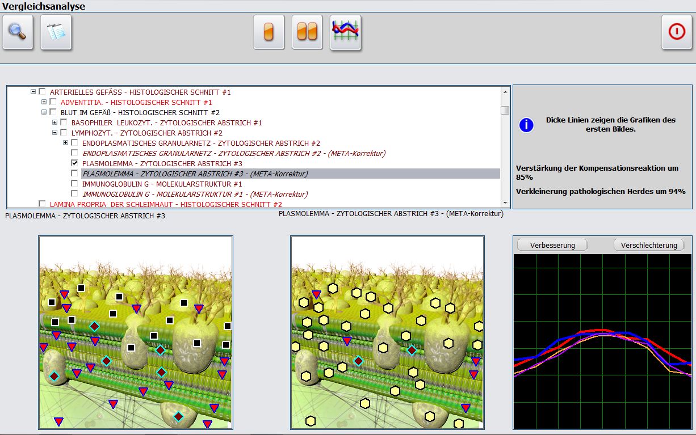Viewport: 696px width, 435px height.
Task: Click the left Plasmolemma cytology image
Action: coord(136,332)
